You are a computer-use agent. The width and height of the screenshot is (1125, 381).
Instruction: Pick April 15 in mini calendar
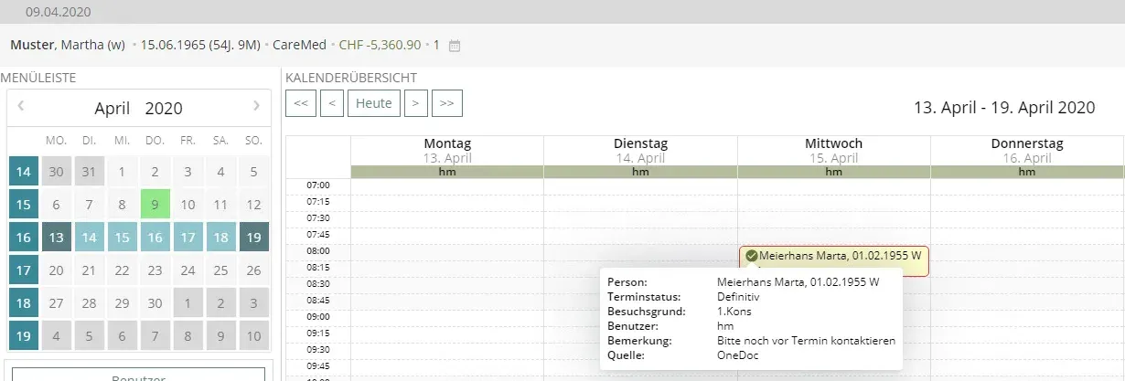click(x=122, y=238)
